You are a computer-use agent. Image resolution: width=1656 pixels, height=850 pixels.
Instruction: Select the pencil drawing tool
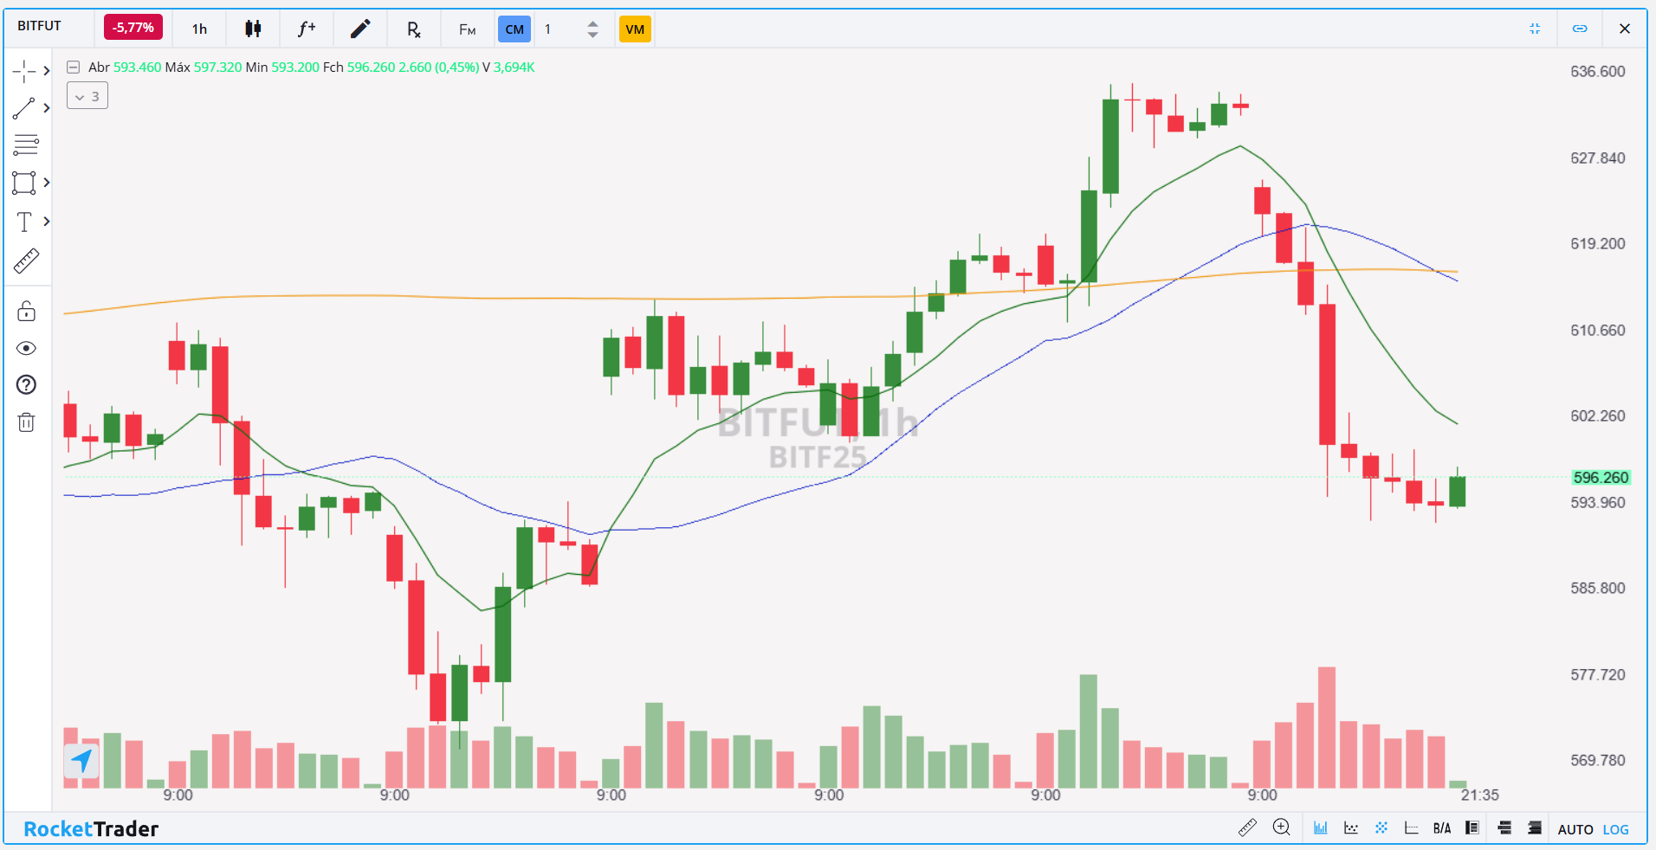coord(360,29)
